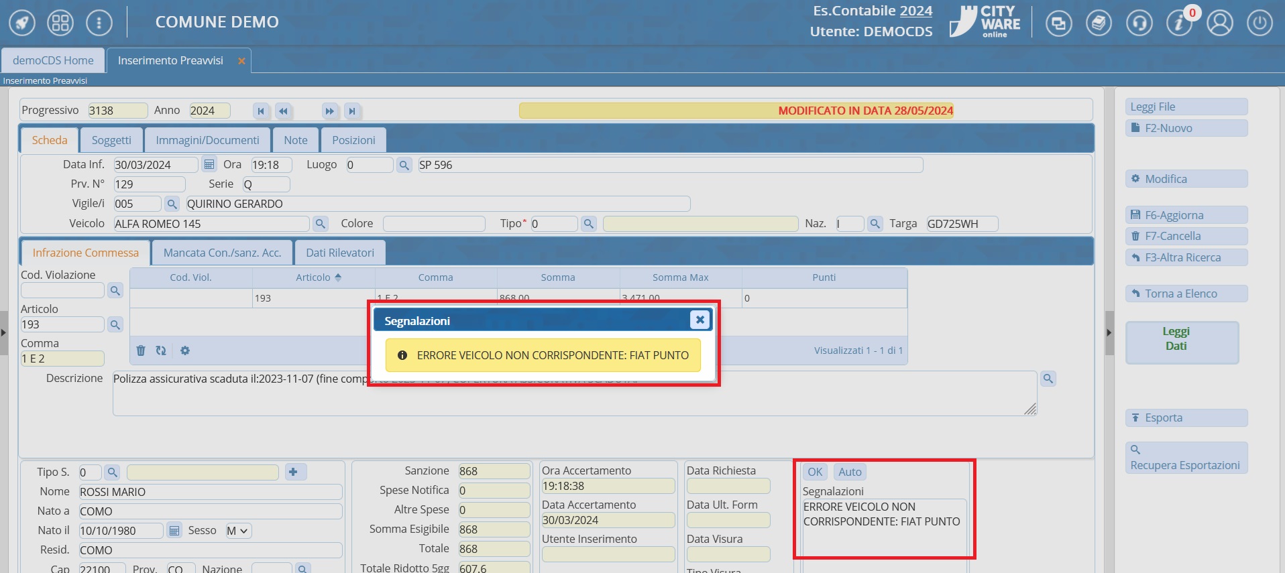
Task: Click the refresh icon under violations grid
Action: point(161,351)
